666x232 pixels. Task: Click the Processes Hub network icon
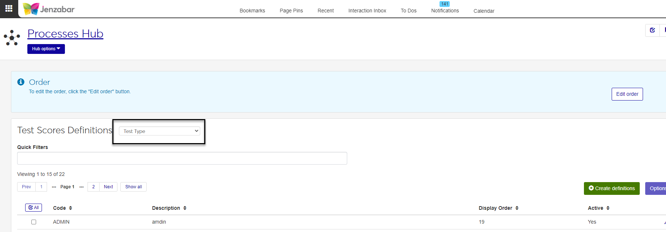12,38
